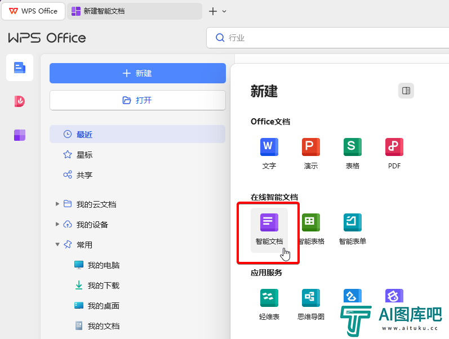Open 我的文档 location

click(103, 327)
